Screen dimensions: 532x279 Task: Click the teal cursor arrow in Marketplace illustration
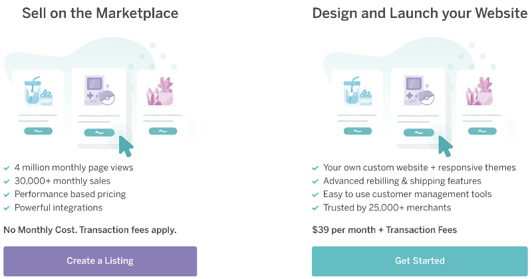[x=126, y=146]
